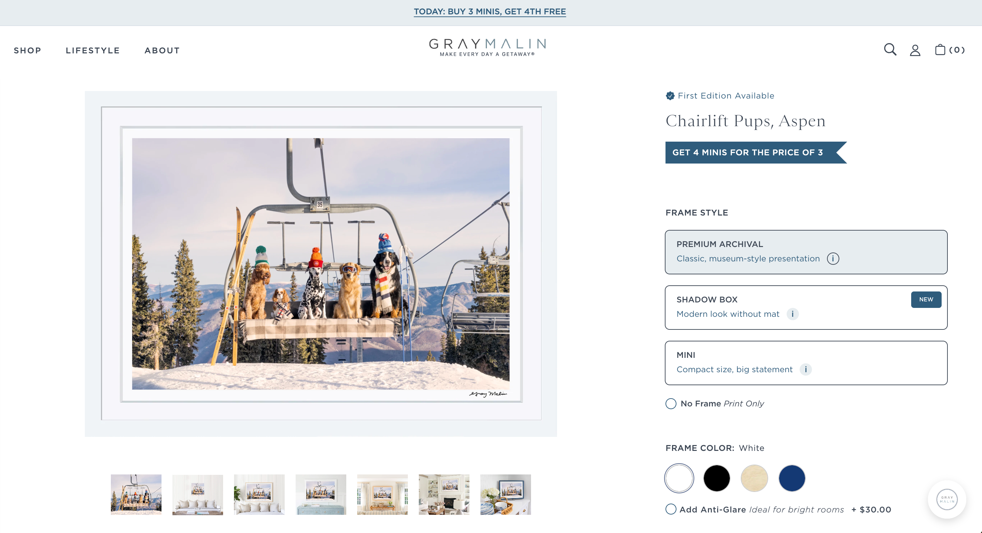Select the navy blue frame color

coord(791,478)
